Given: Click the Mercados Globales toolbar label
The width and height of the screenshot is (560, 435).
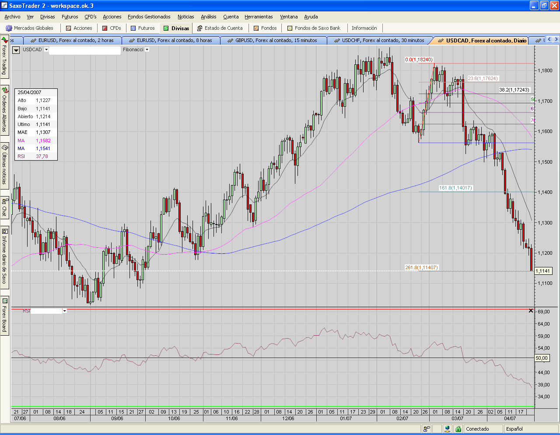Looking at the screenshot, I should 34,28.
